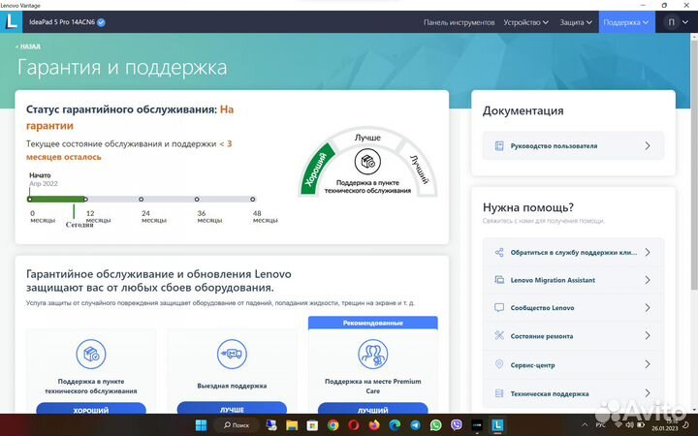Viewport: 698px width, 436px height.
Task: Open the user profile П avatar
Action: point(671,22)
